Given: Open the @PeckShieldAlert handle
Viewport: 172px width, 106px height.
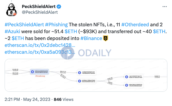Looking at the screenshot, I should 40,12.
